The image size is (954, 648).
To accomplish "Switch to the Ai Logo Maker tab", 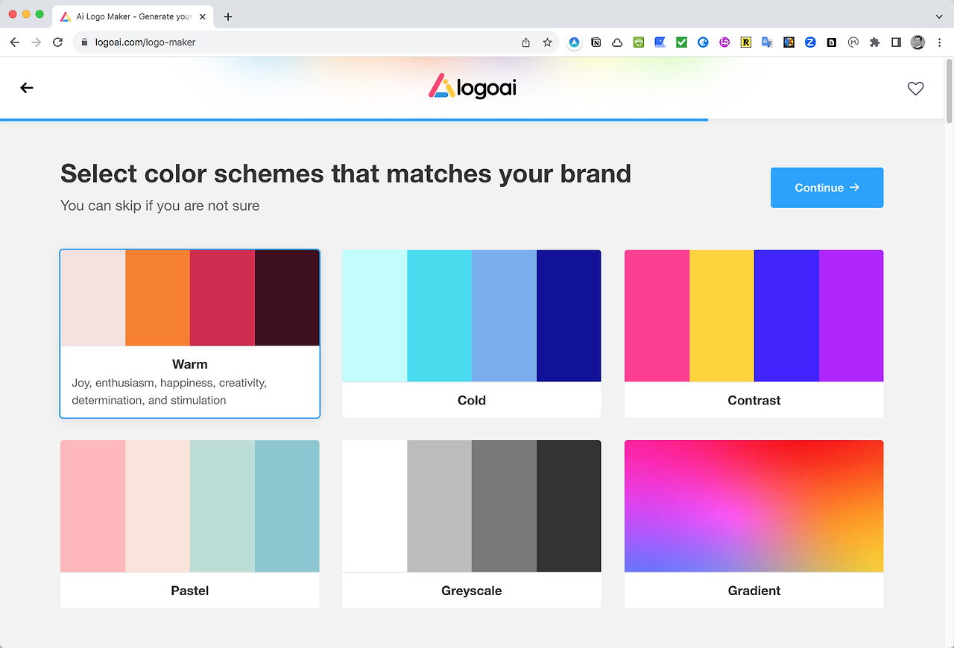I will click(x=134, y=16).
